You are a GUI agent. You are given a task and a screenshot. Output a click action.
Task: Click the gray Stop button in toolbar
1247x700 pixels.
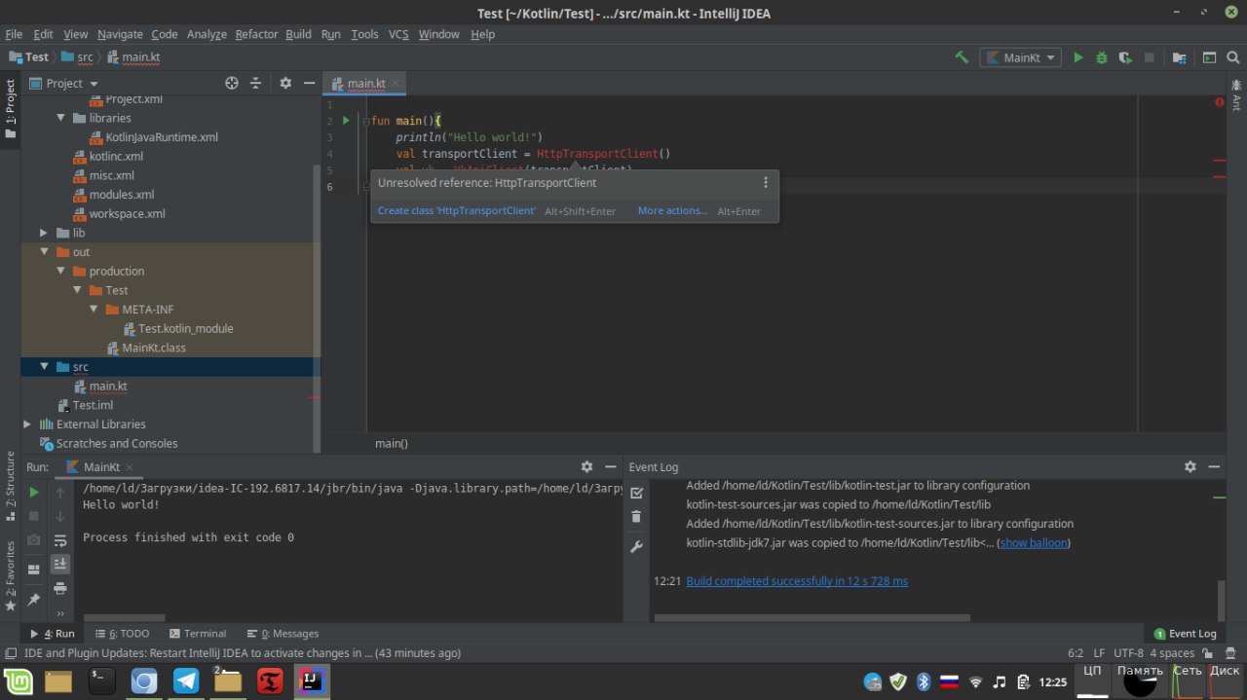coord(1150,57)
